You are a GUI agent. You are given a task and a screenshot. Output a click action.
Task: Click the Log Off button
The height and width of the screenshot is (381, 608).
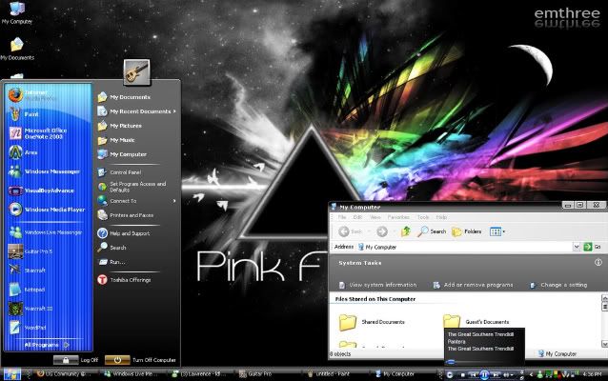(x=75, y=360)
